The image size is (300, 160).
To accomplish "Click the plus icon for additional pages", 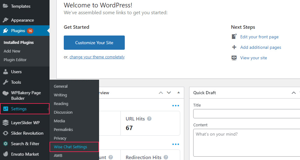I will tap(234, 47).
